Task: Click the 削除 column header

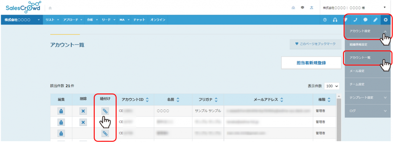Action: 83,99
